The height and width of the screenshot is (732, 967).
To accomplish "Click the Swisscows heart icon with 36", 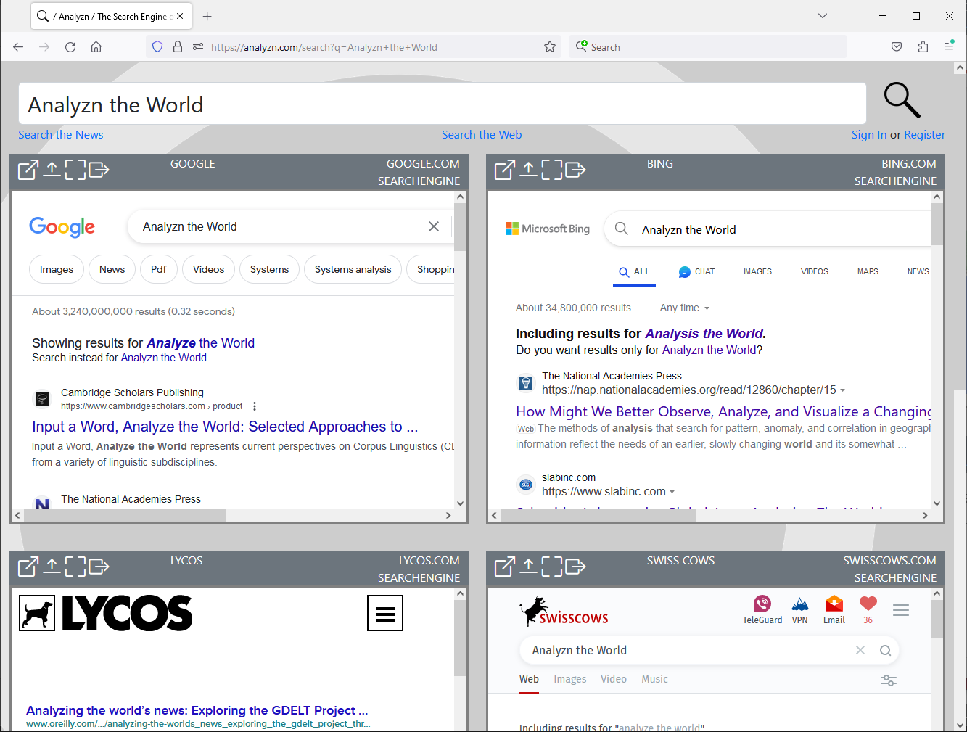I will coord(868,609).
